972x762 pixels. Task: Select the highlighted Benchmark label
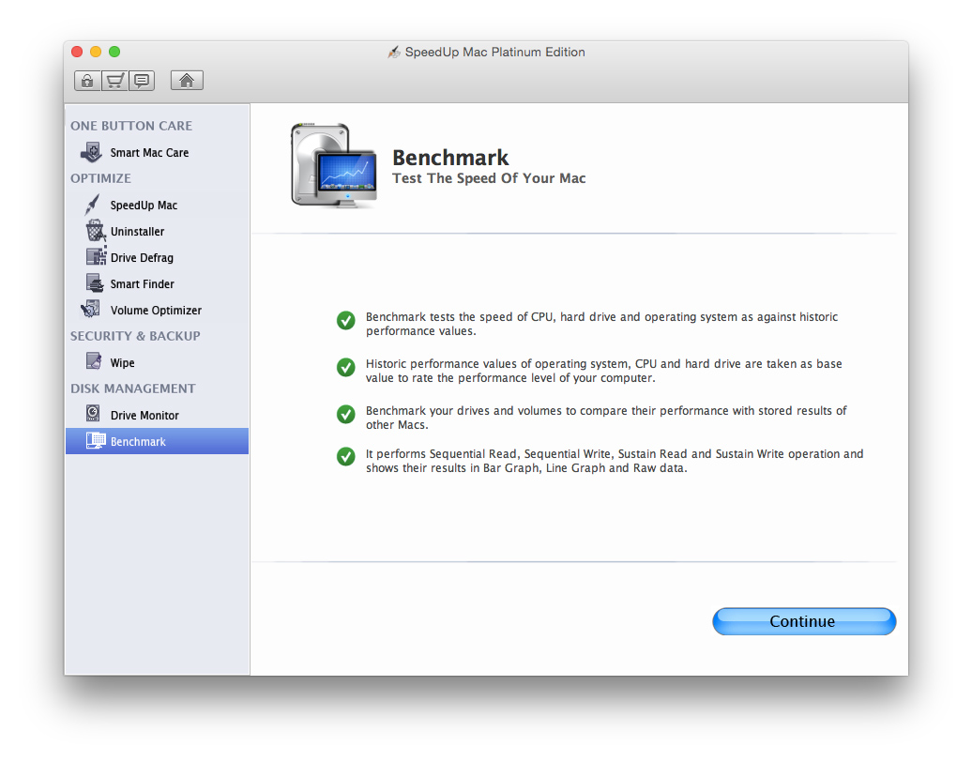138,441
